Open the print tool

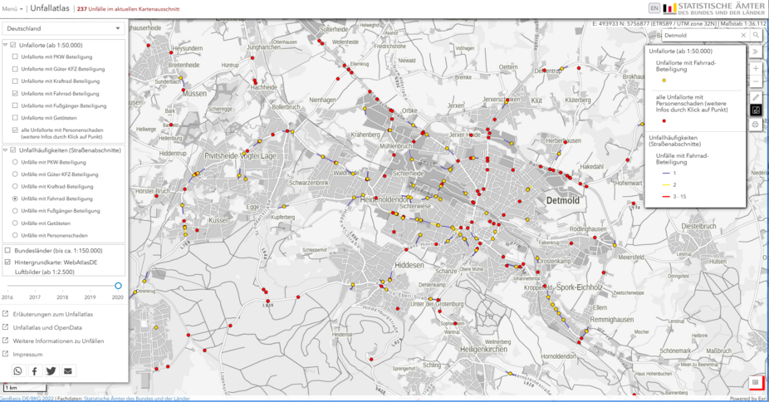[x=756, y=125]
